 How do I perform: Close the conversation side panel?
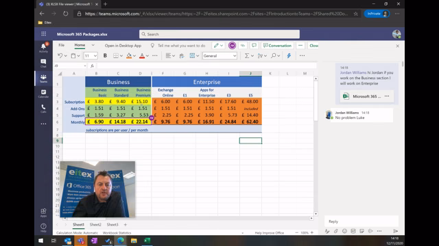[398, 46]
